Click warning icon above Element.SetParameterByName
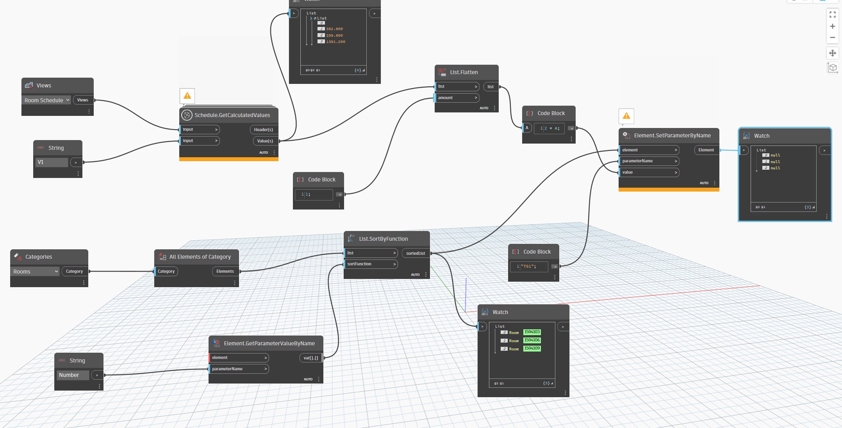 coord(626,116)
